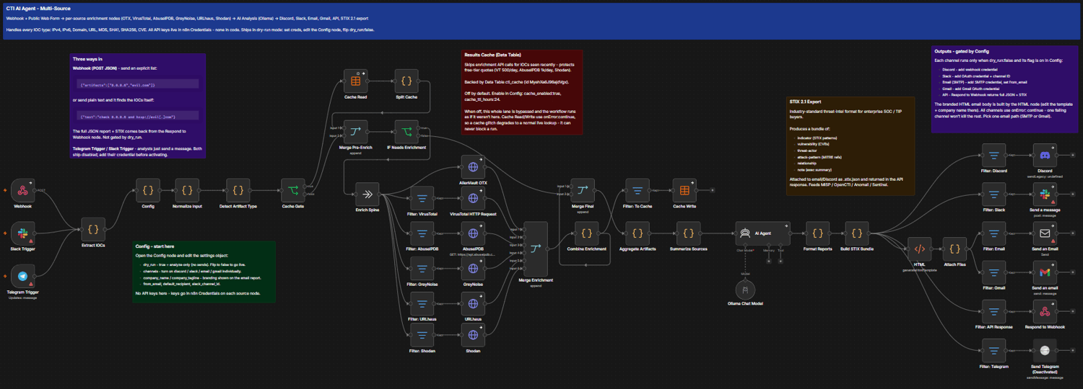The image size is (1083, 389).
Task: Select the Merge Final node
Action: coord(582,191)
